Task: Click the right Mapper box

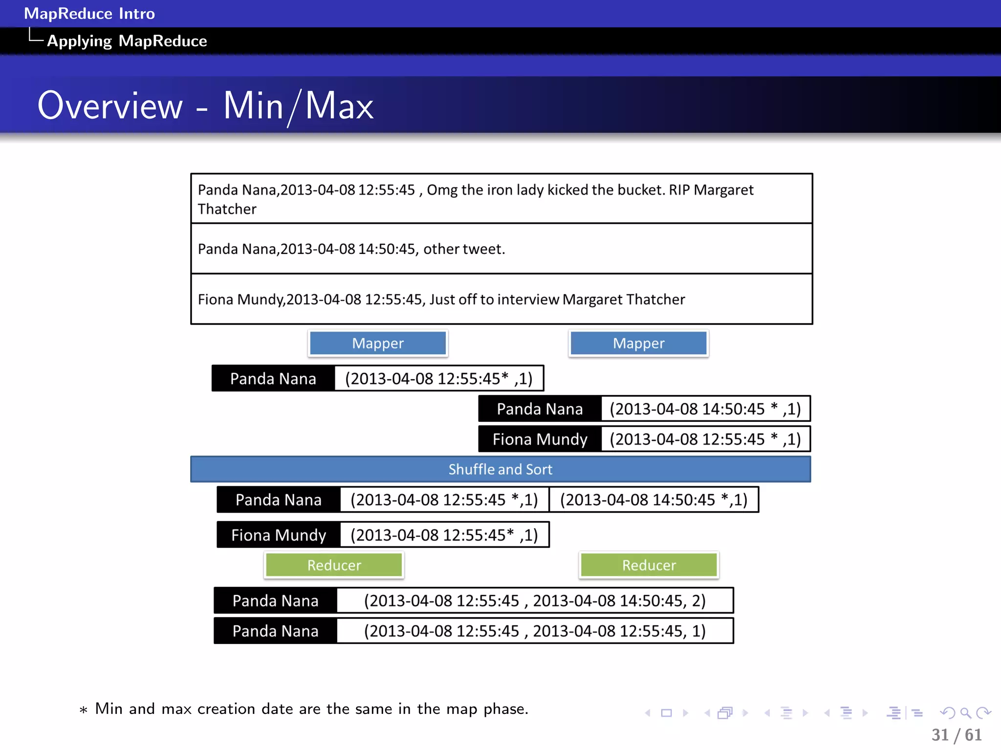Action: point(639,343)
